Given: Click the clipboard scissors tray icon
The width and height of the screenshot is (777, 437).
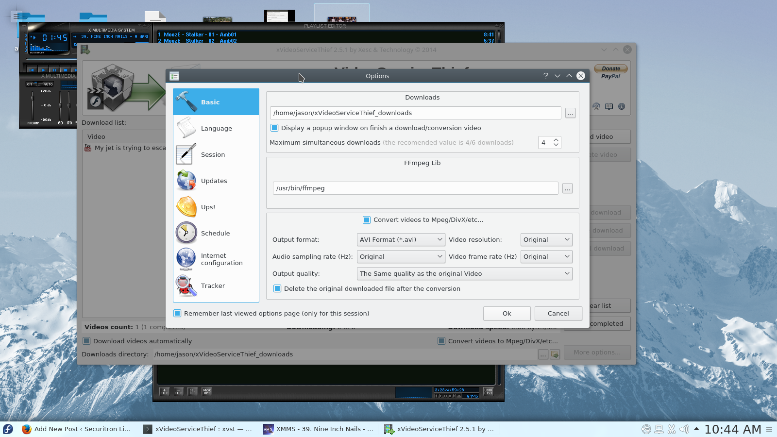Looking at the screenshot, I should pos(672,429).
